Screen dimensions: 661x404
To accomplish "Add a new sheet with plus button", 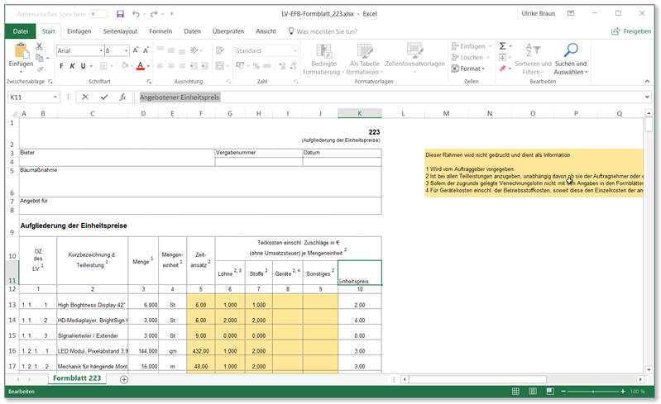I will click(x=124, y=379).
